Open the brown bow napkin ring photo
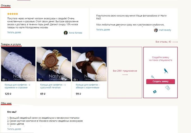This screenshot has width=191, height=133. [89, 64]
